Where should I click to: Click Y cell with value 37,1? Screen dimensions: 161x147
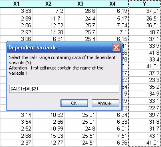145,39
